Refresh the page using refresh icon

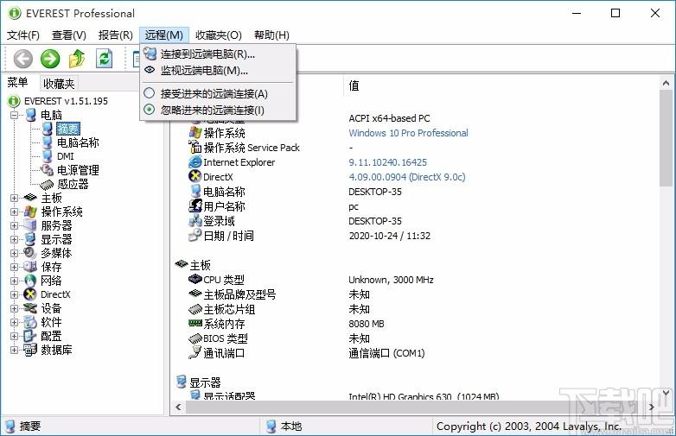click(104, 59)
